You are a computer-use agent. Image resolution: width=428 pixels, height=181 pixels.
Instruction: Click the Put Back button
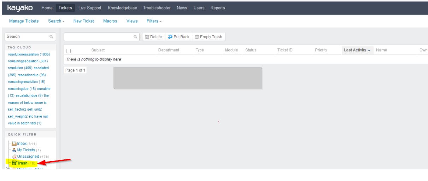point(178,37)
